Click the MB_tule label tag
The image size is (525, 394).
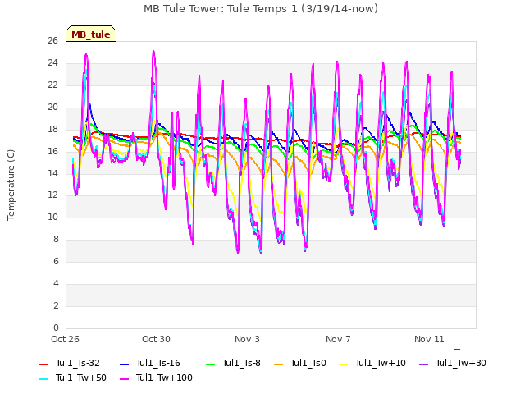coord(91,34)
